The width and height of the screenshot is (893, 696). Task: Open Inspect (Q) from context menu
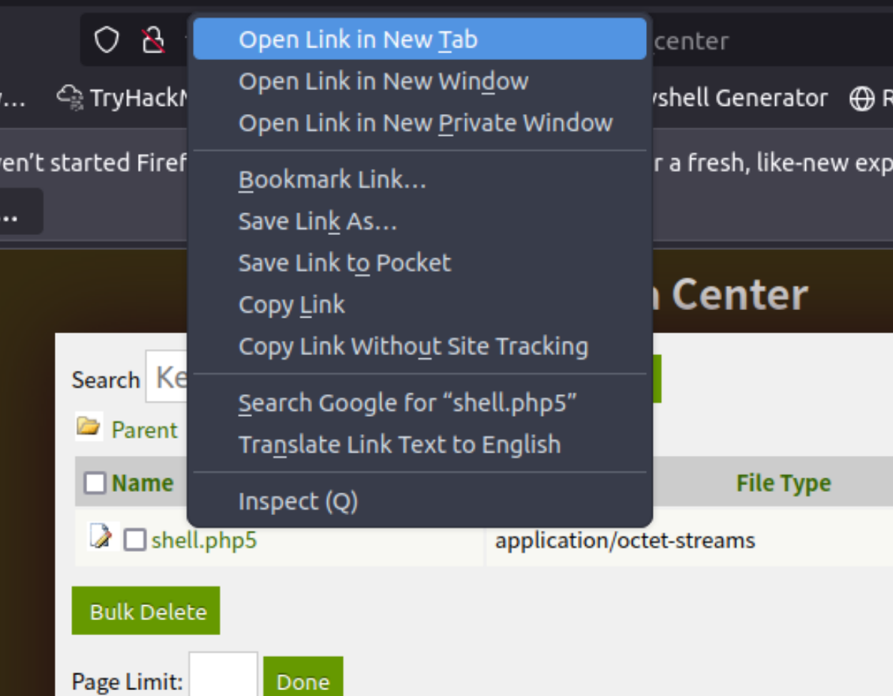tap(419, 502)
